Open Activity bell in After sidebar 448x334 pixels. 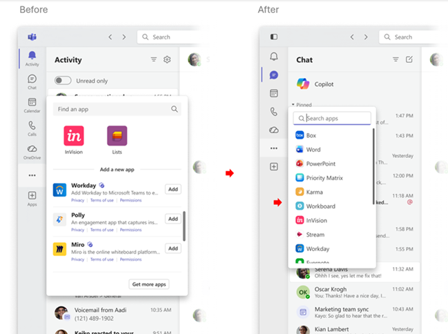[274, 57]
